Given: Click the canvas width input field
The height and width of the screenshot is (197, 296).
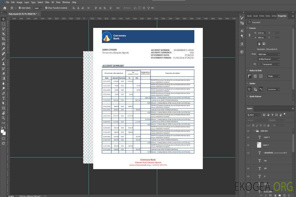Looking at the screenshot, I should pos(261,33).
